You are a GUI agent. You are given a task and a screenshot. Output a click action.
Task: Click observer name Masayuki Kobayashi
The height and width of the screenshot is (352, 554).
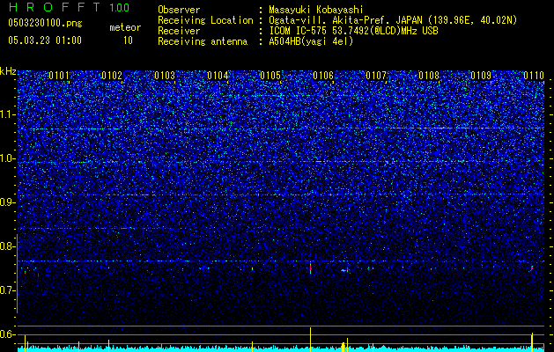tap(316, 10)
